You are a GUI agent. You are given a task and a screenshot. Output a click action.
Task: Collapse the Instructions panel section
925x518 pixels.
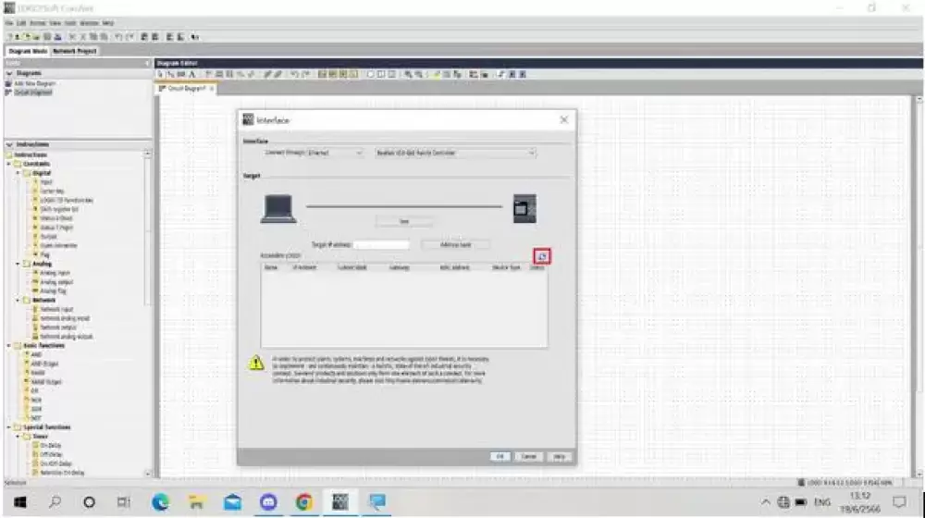(9, 144)
